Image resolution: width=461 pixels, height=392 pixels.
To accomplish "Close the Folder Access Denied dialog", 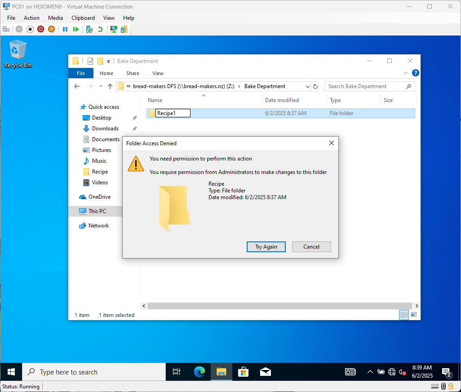I will click(331, 143).
